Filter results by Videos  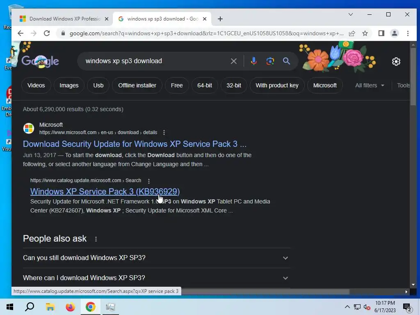(36, 85)
